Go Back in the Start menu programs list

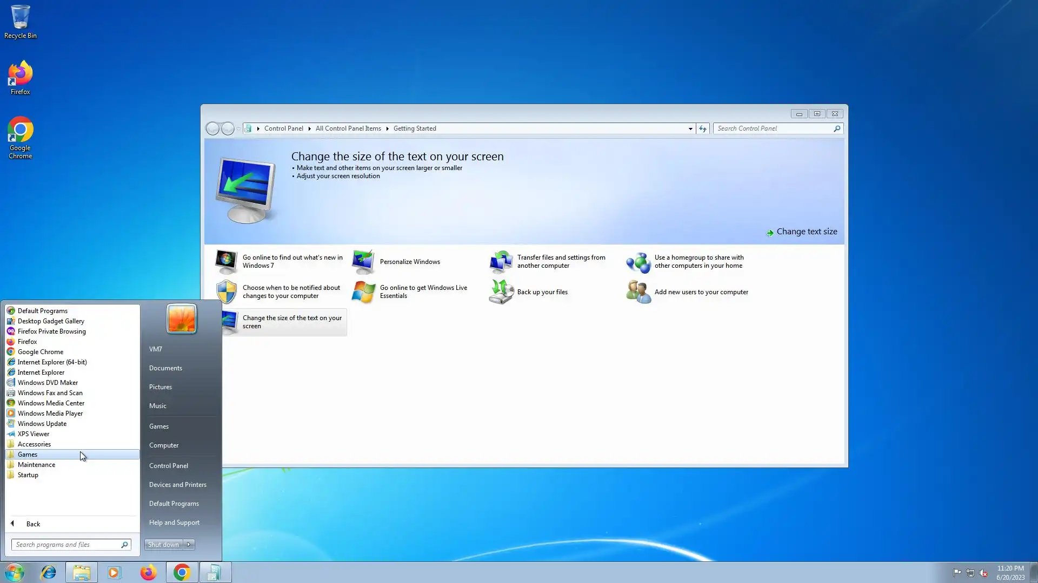pos(32,524)
